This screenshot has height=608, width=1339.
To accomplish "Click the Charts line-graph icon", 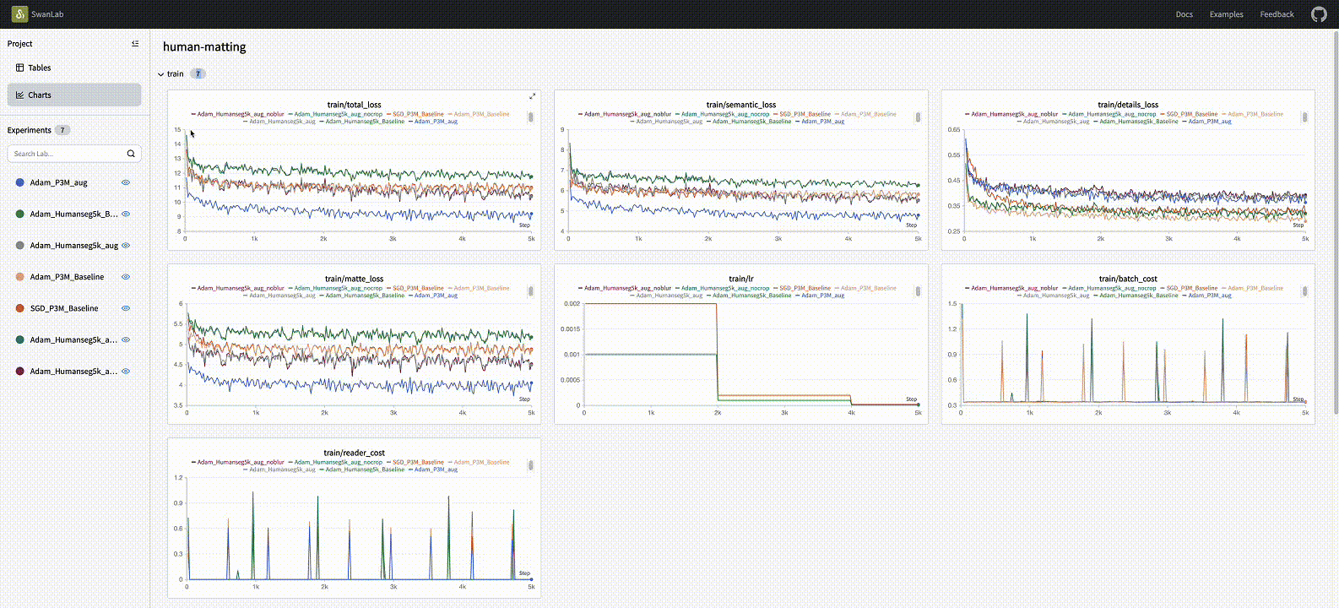I will pos(19,95).
